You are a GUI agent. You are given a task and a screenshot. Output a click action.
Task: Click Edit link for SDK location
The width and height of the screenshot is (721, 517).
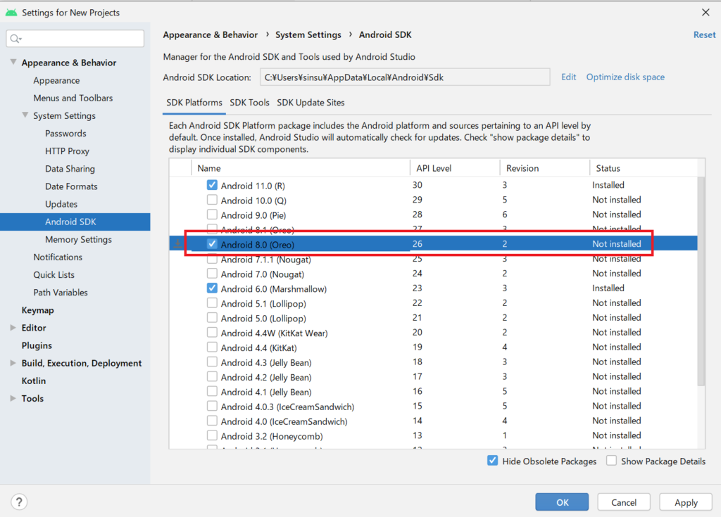pyautogui.click(x=568, y=77)
